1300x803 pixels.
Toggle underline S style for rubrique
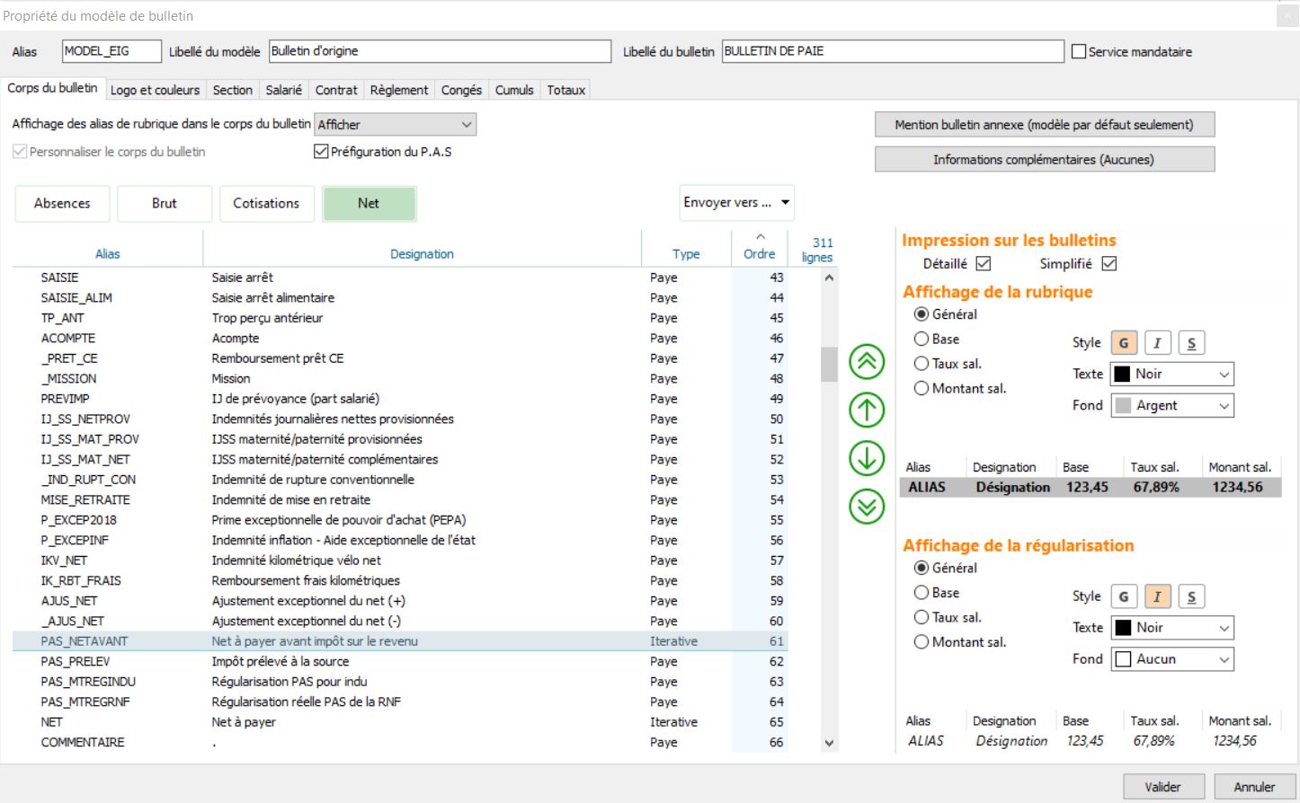[1191, 343]
